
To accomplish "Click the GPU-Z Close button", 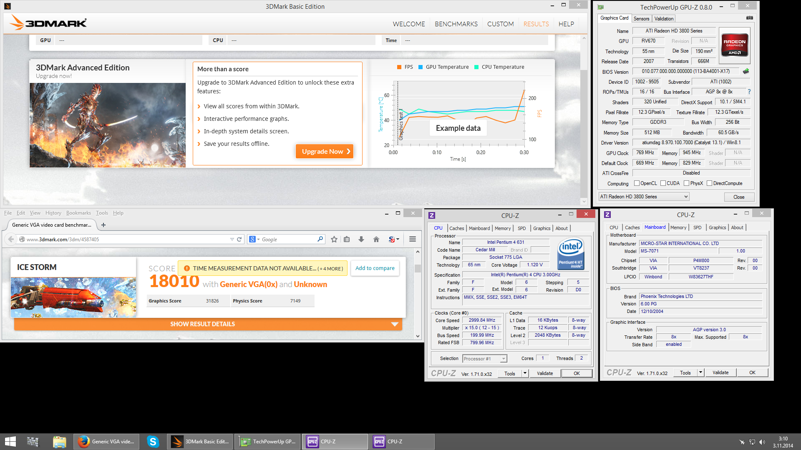I will [x=739, y=197].
